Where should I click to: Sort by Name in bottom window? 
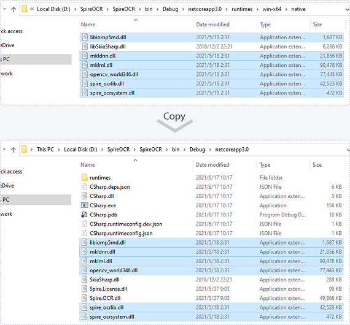click(87, 165)
